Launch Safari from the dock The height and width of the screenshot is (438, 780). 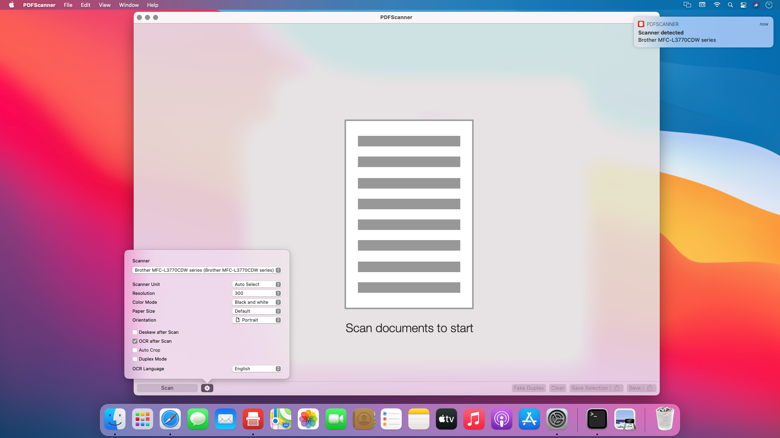pyautogui.click(x=170, y=419)
